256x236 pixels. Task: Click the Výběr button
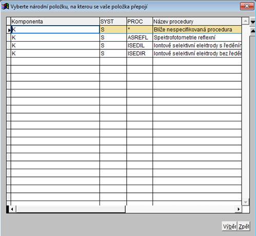click(229, 226)
